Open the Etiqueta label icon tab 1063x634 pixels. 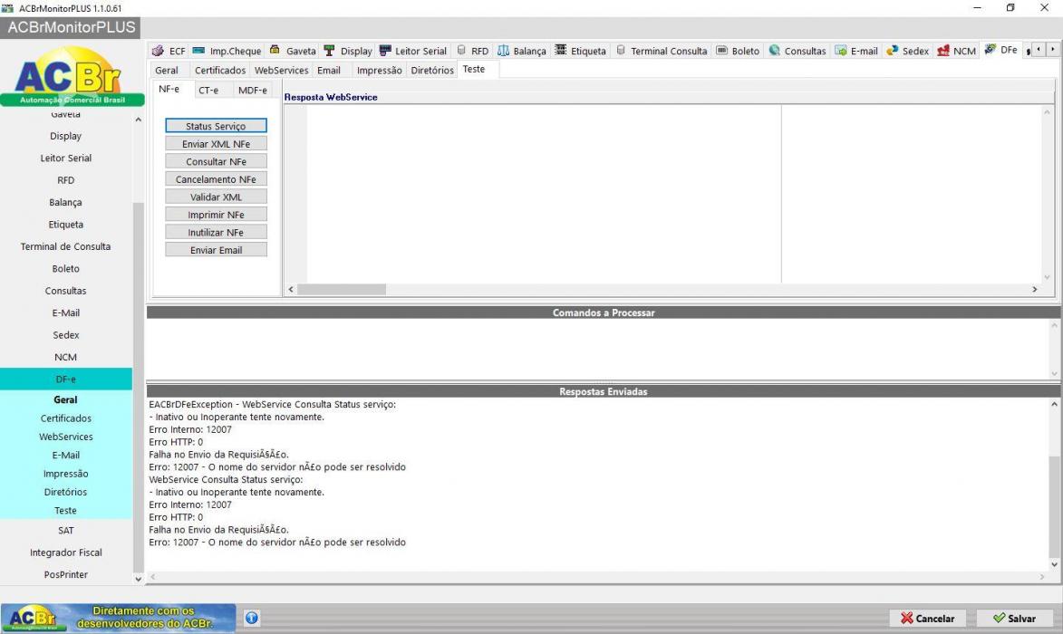click(561, 50)
